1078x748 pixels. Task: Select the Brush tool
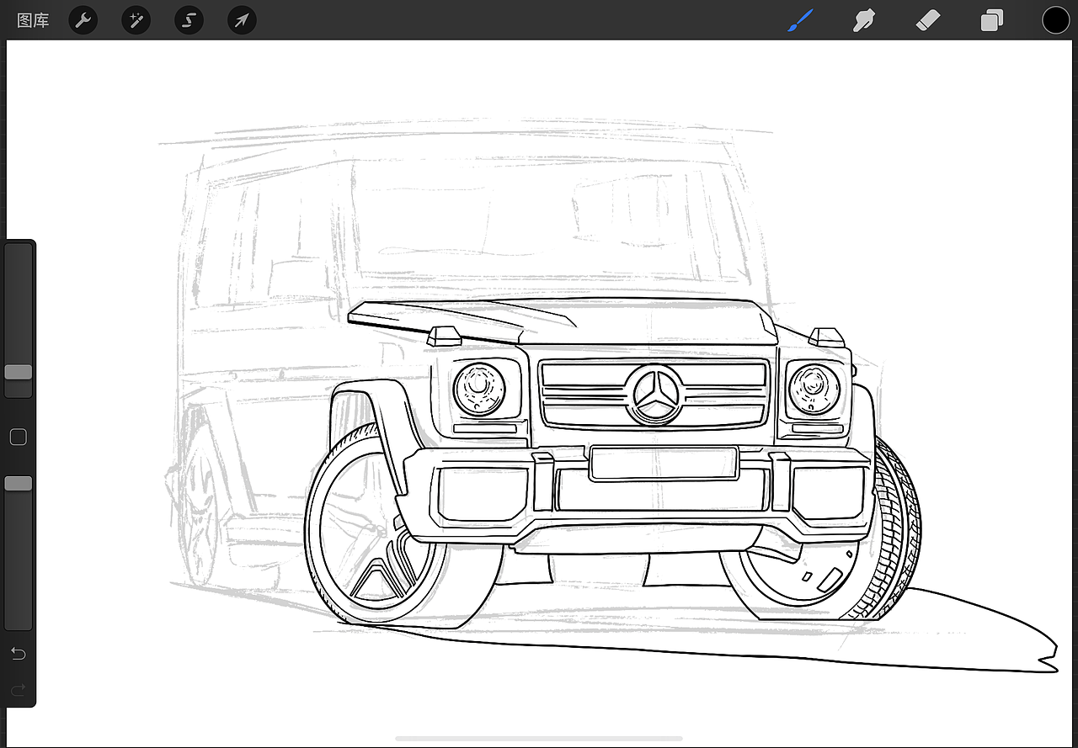pyautogui.click(x=801, y=20)
